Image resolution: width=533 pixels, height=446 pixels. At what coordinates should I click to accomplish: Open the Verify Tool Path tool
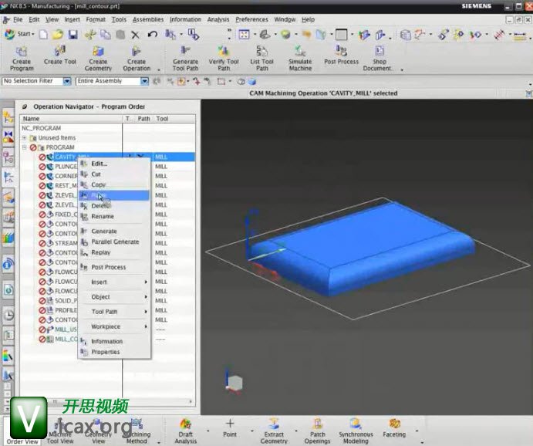(x=224, y=52)
